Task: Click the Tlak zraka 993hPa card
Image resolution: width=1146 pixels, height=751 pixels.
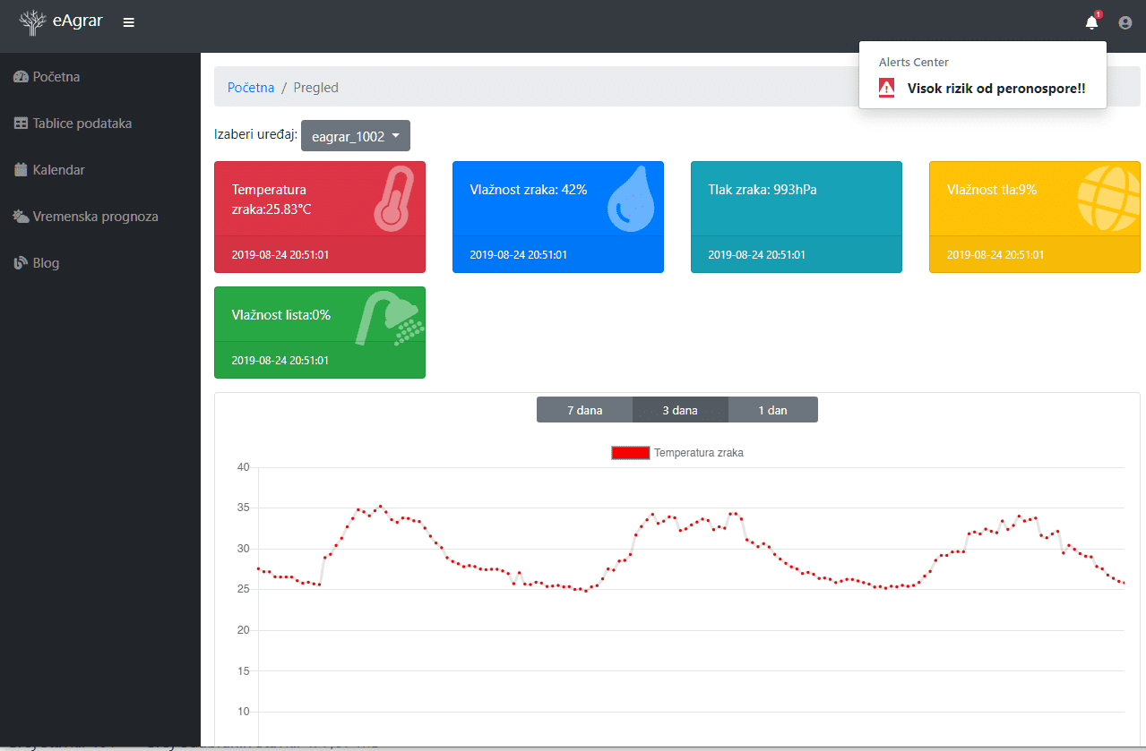Action: 796,217
